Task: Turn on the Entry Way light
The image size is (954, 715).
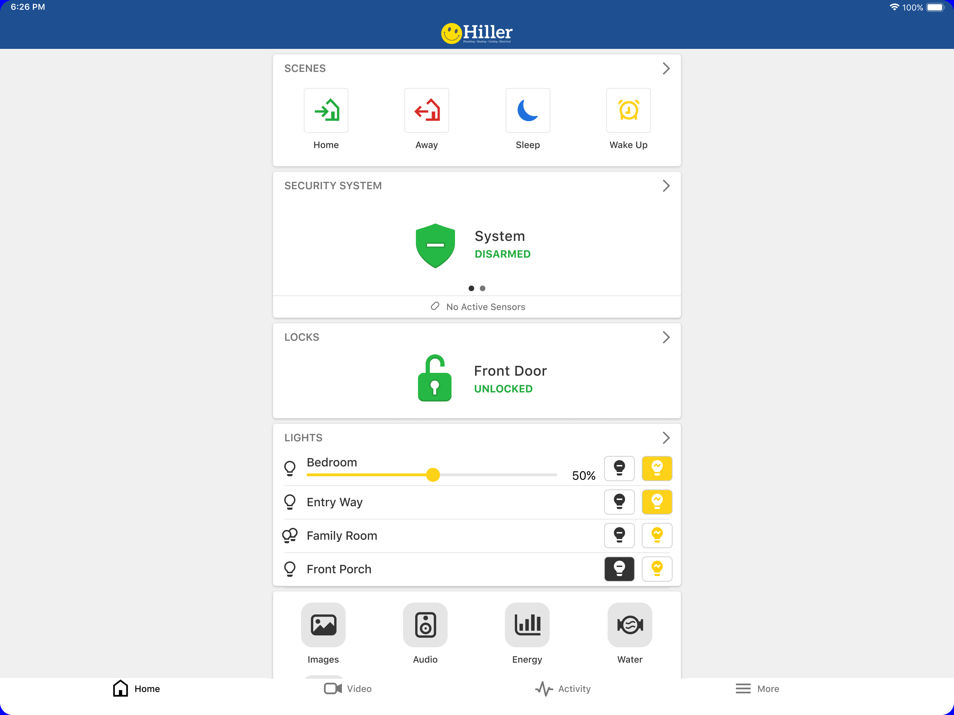Action: pos(657,502)
